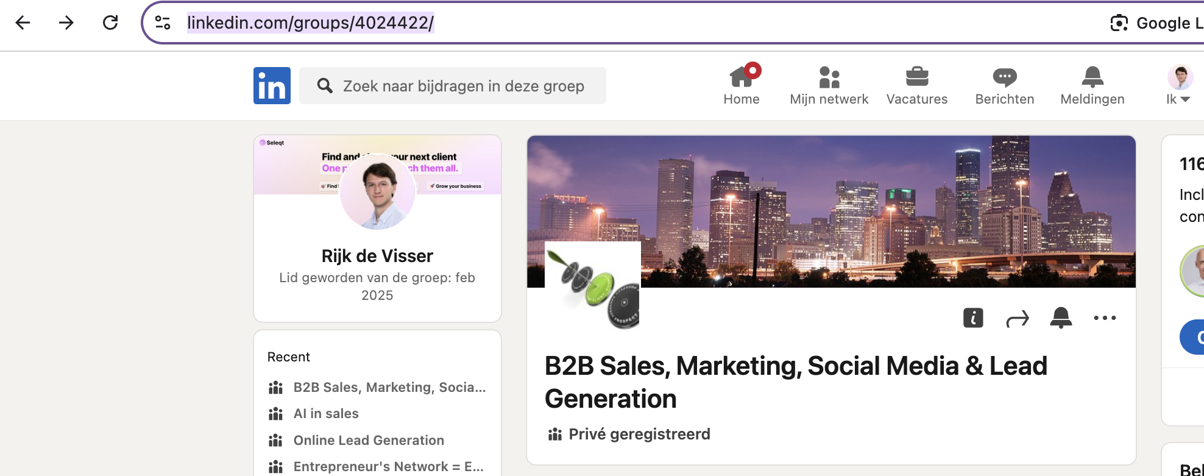This screenshot has height=476, width=1204.
Task: Click group icon beside AI in sales
Action: 276,414
